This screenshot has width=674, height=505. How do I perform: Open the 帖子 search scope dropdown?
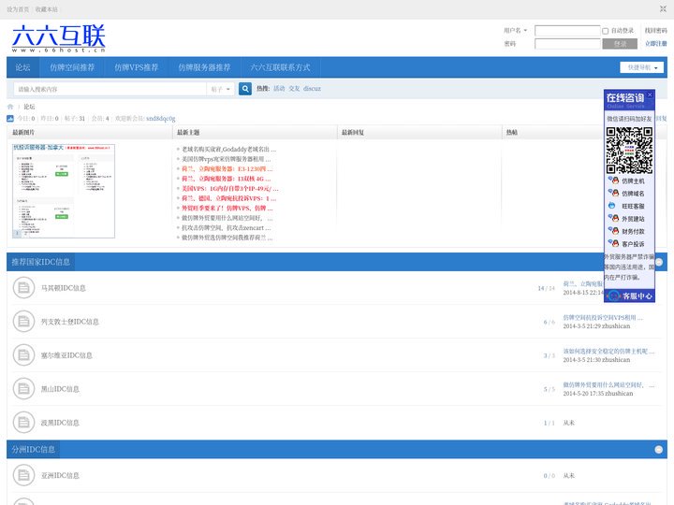221,89
